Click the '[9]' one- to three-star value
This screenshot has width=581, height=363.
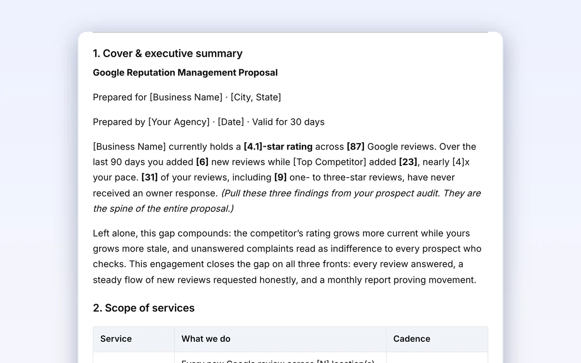pyautogui.click(x=281, y=178)
